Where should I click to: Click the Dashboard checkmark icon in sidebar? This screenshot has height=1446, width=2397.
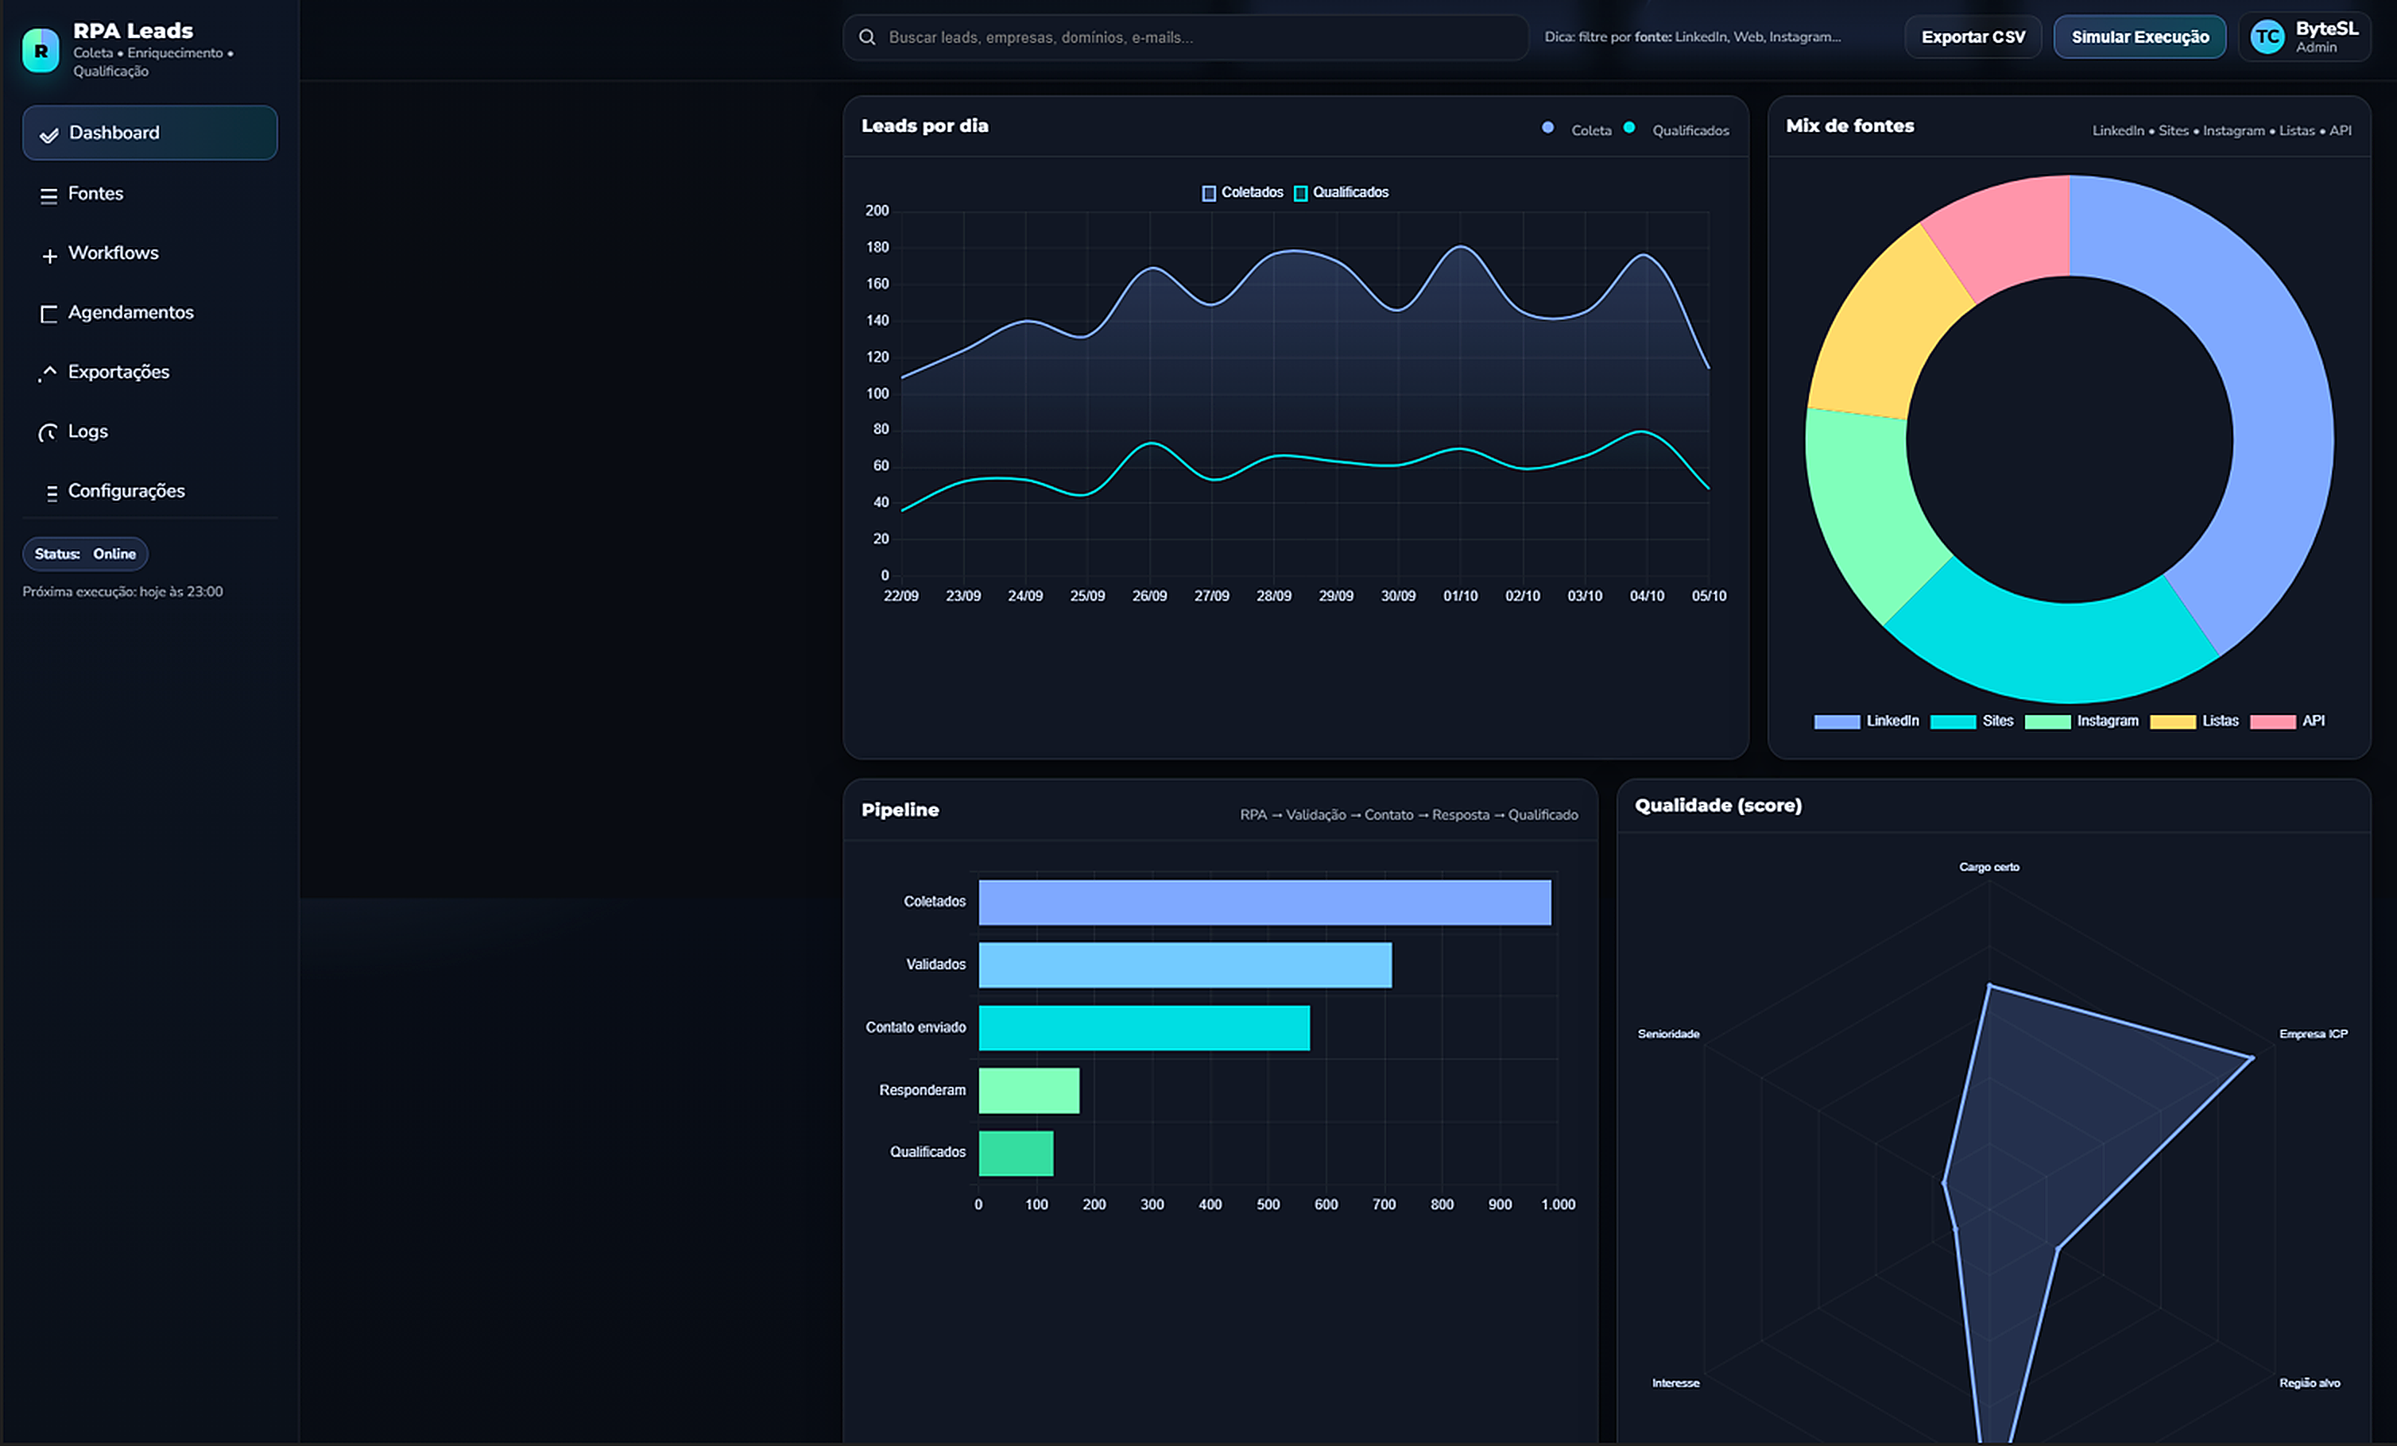(x=48, y=134)
